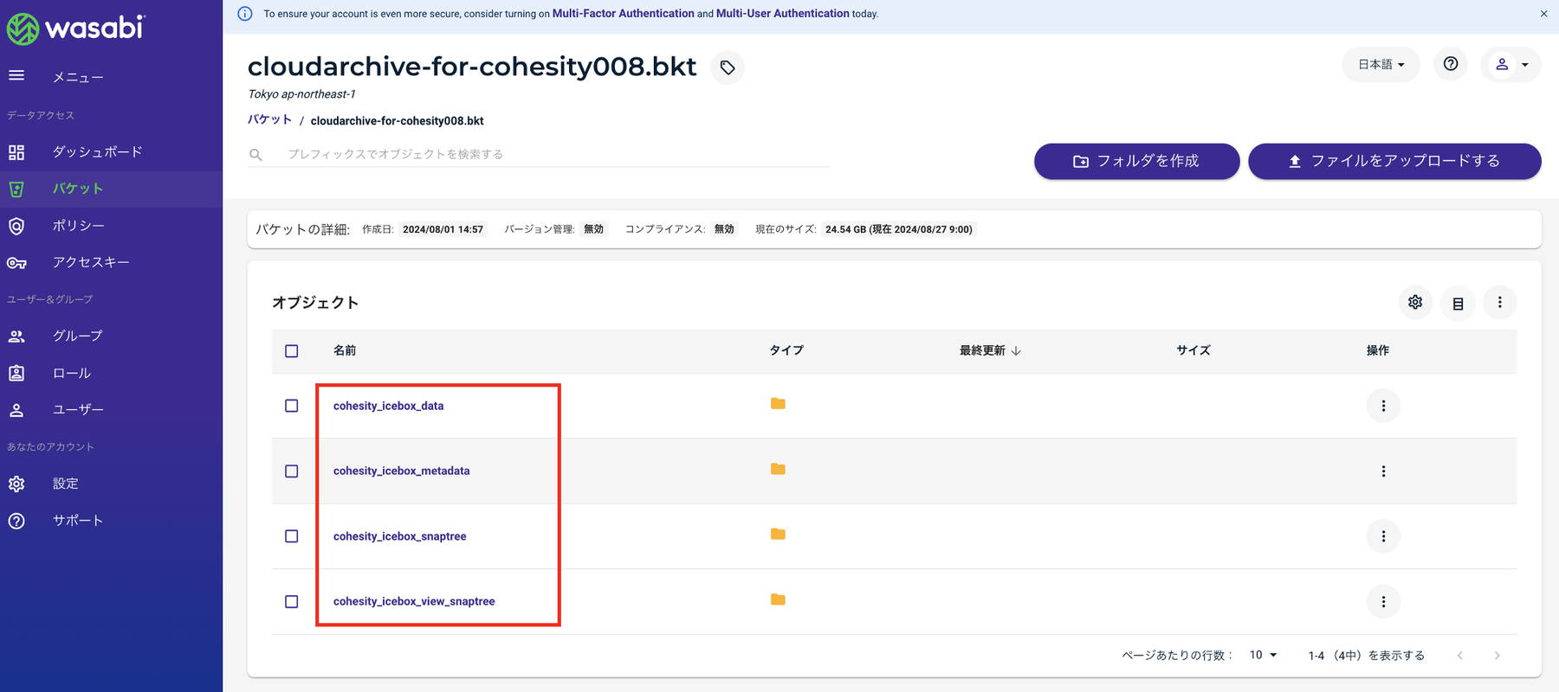
Task: Sort by 最終更新 column
Action: [x=990, y=350]
